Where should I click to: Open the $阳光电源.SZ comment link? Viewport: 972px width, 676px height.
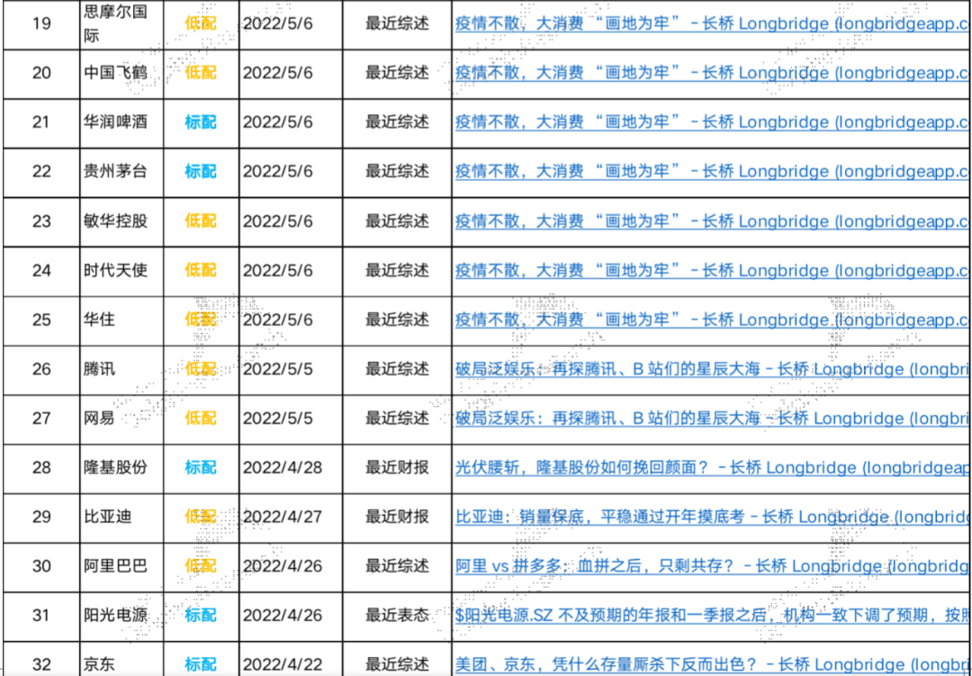pyautogui.click(x=713, y=615)
